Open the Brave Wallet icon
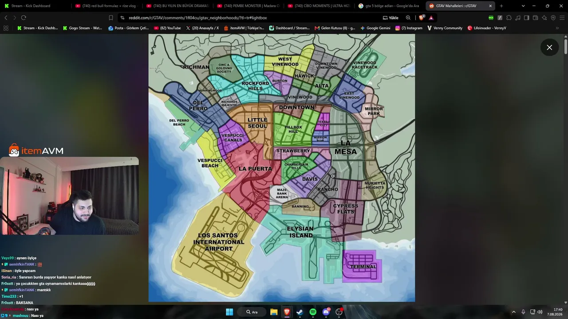The height and width of the screenshot is (319, 568). (x=535, y=18)
